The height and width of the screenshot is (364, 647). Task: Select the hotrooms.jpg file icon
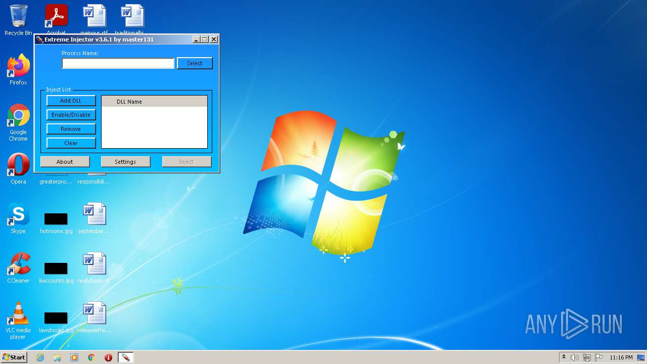(x=56, y=222)
